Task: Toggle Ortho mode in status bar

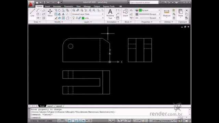Action: pos(66,121)
